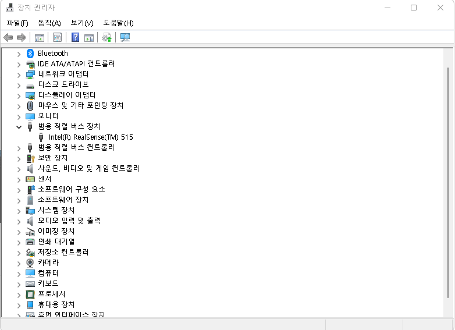Click the 인쇄 대기열 printer icon

pyautogui.click(x=30, y=242)
